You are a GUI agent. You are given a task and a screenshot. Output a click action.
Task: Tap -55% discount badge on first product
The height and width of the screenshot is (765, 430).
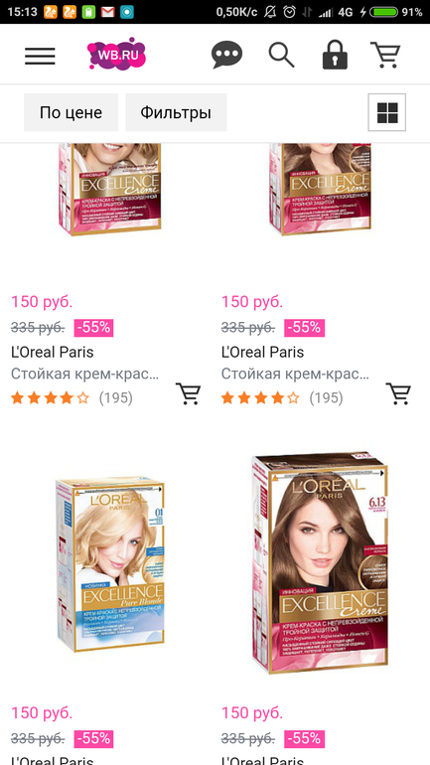[x=93, y=328]
